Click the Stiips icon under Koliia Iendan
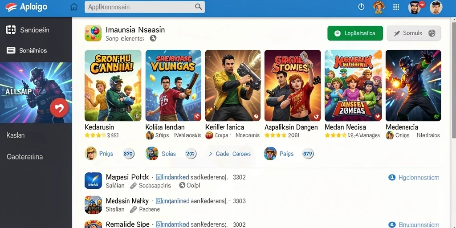Screen dimensions: 456x228 pyautogui.click(x=150, y=135)
